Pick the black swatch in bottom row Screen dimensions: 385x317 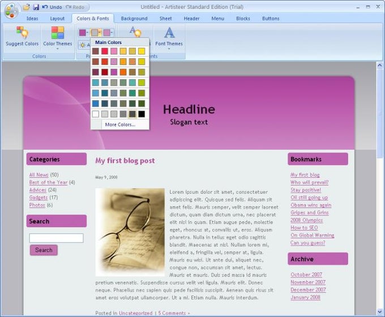click(142, 114)
